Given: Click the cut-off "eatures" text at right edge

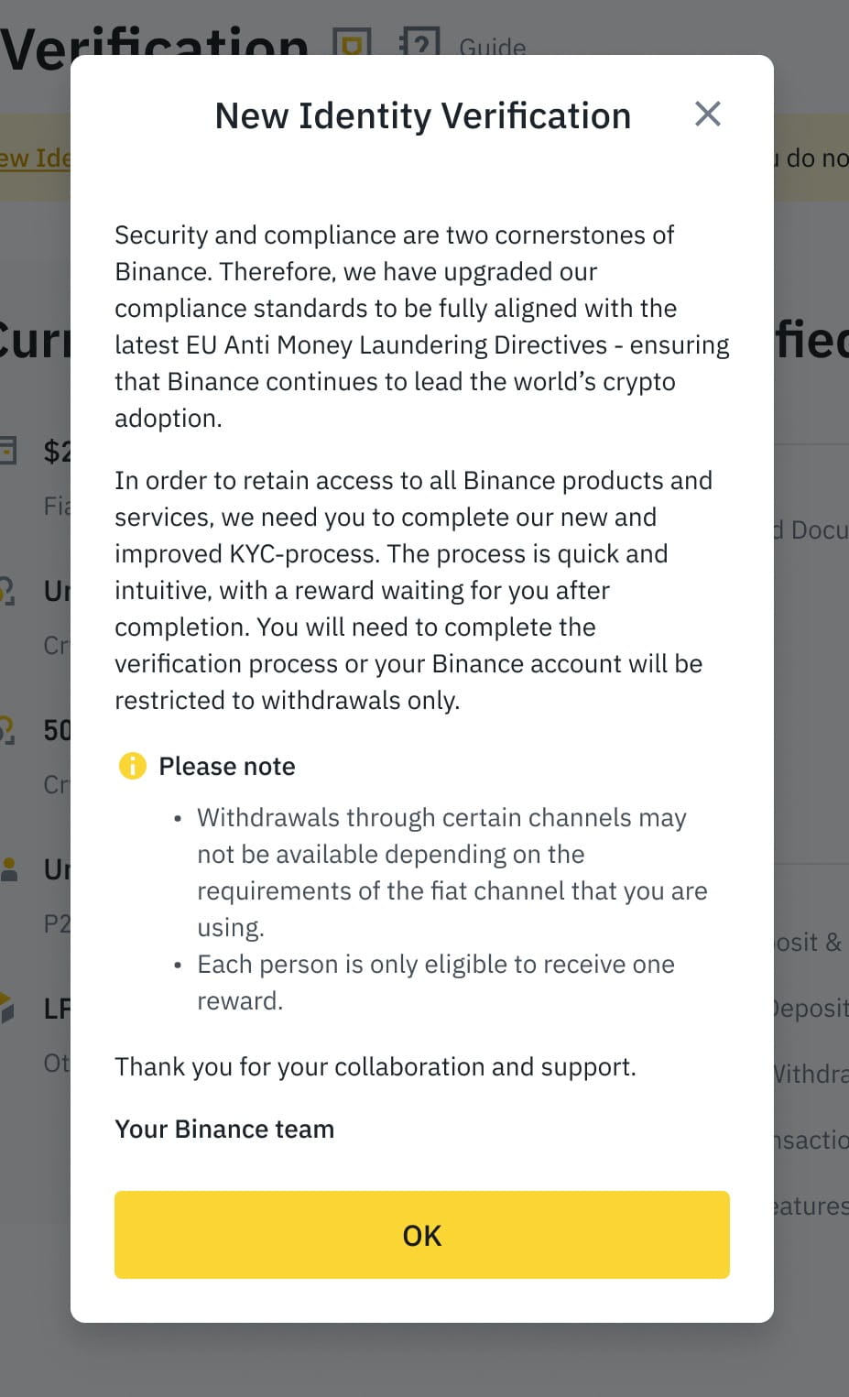Looking at the screenshot, I should (811, 1206).
